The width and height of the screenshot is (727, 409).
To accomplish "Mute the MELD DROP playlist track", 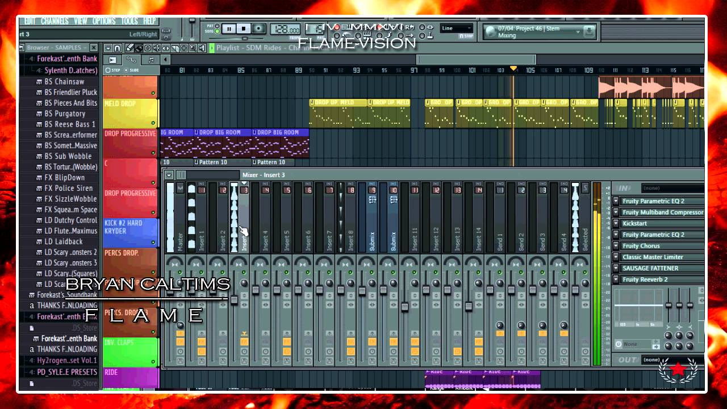I will click(153, 123).
